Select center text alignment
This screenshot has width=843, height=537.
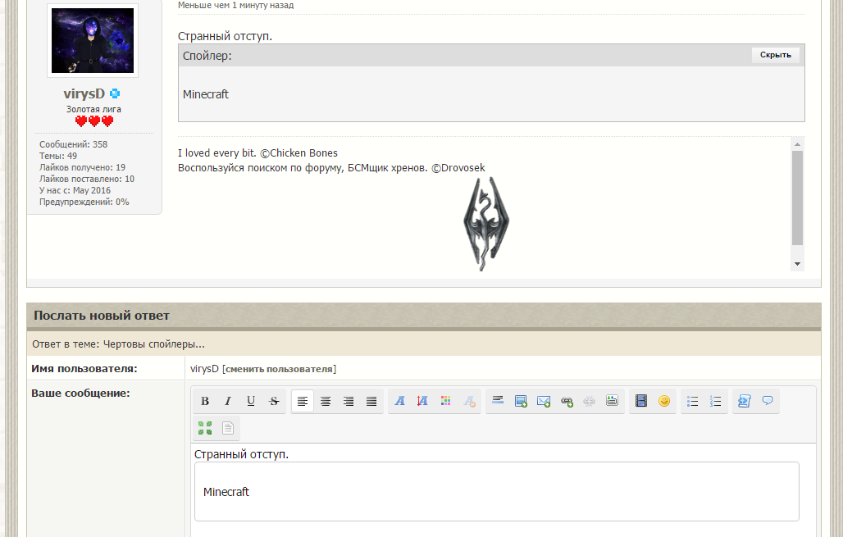click(326, 401)
